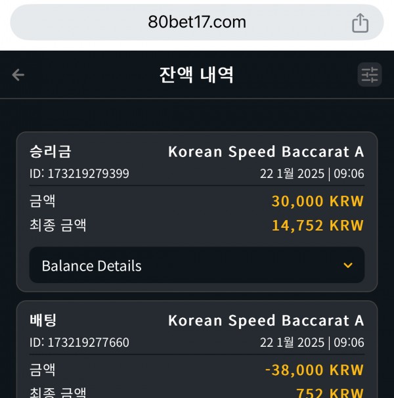
Task: Tap the 금액 label in the 배팅 card
Action: [43, 370]
